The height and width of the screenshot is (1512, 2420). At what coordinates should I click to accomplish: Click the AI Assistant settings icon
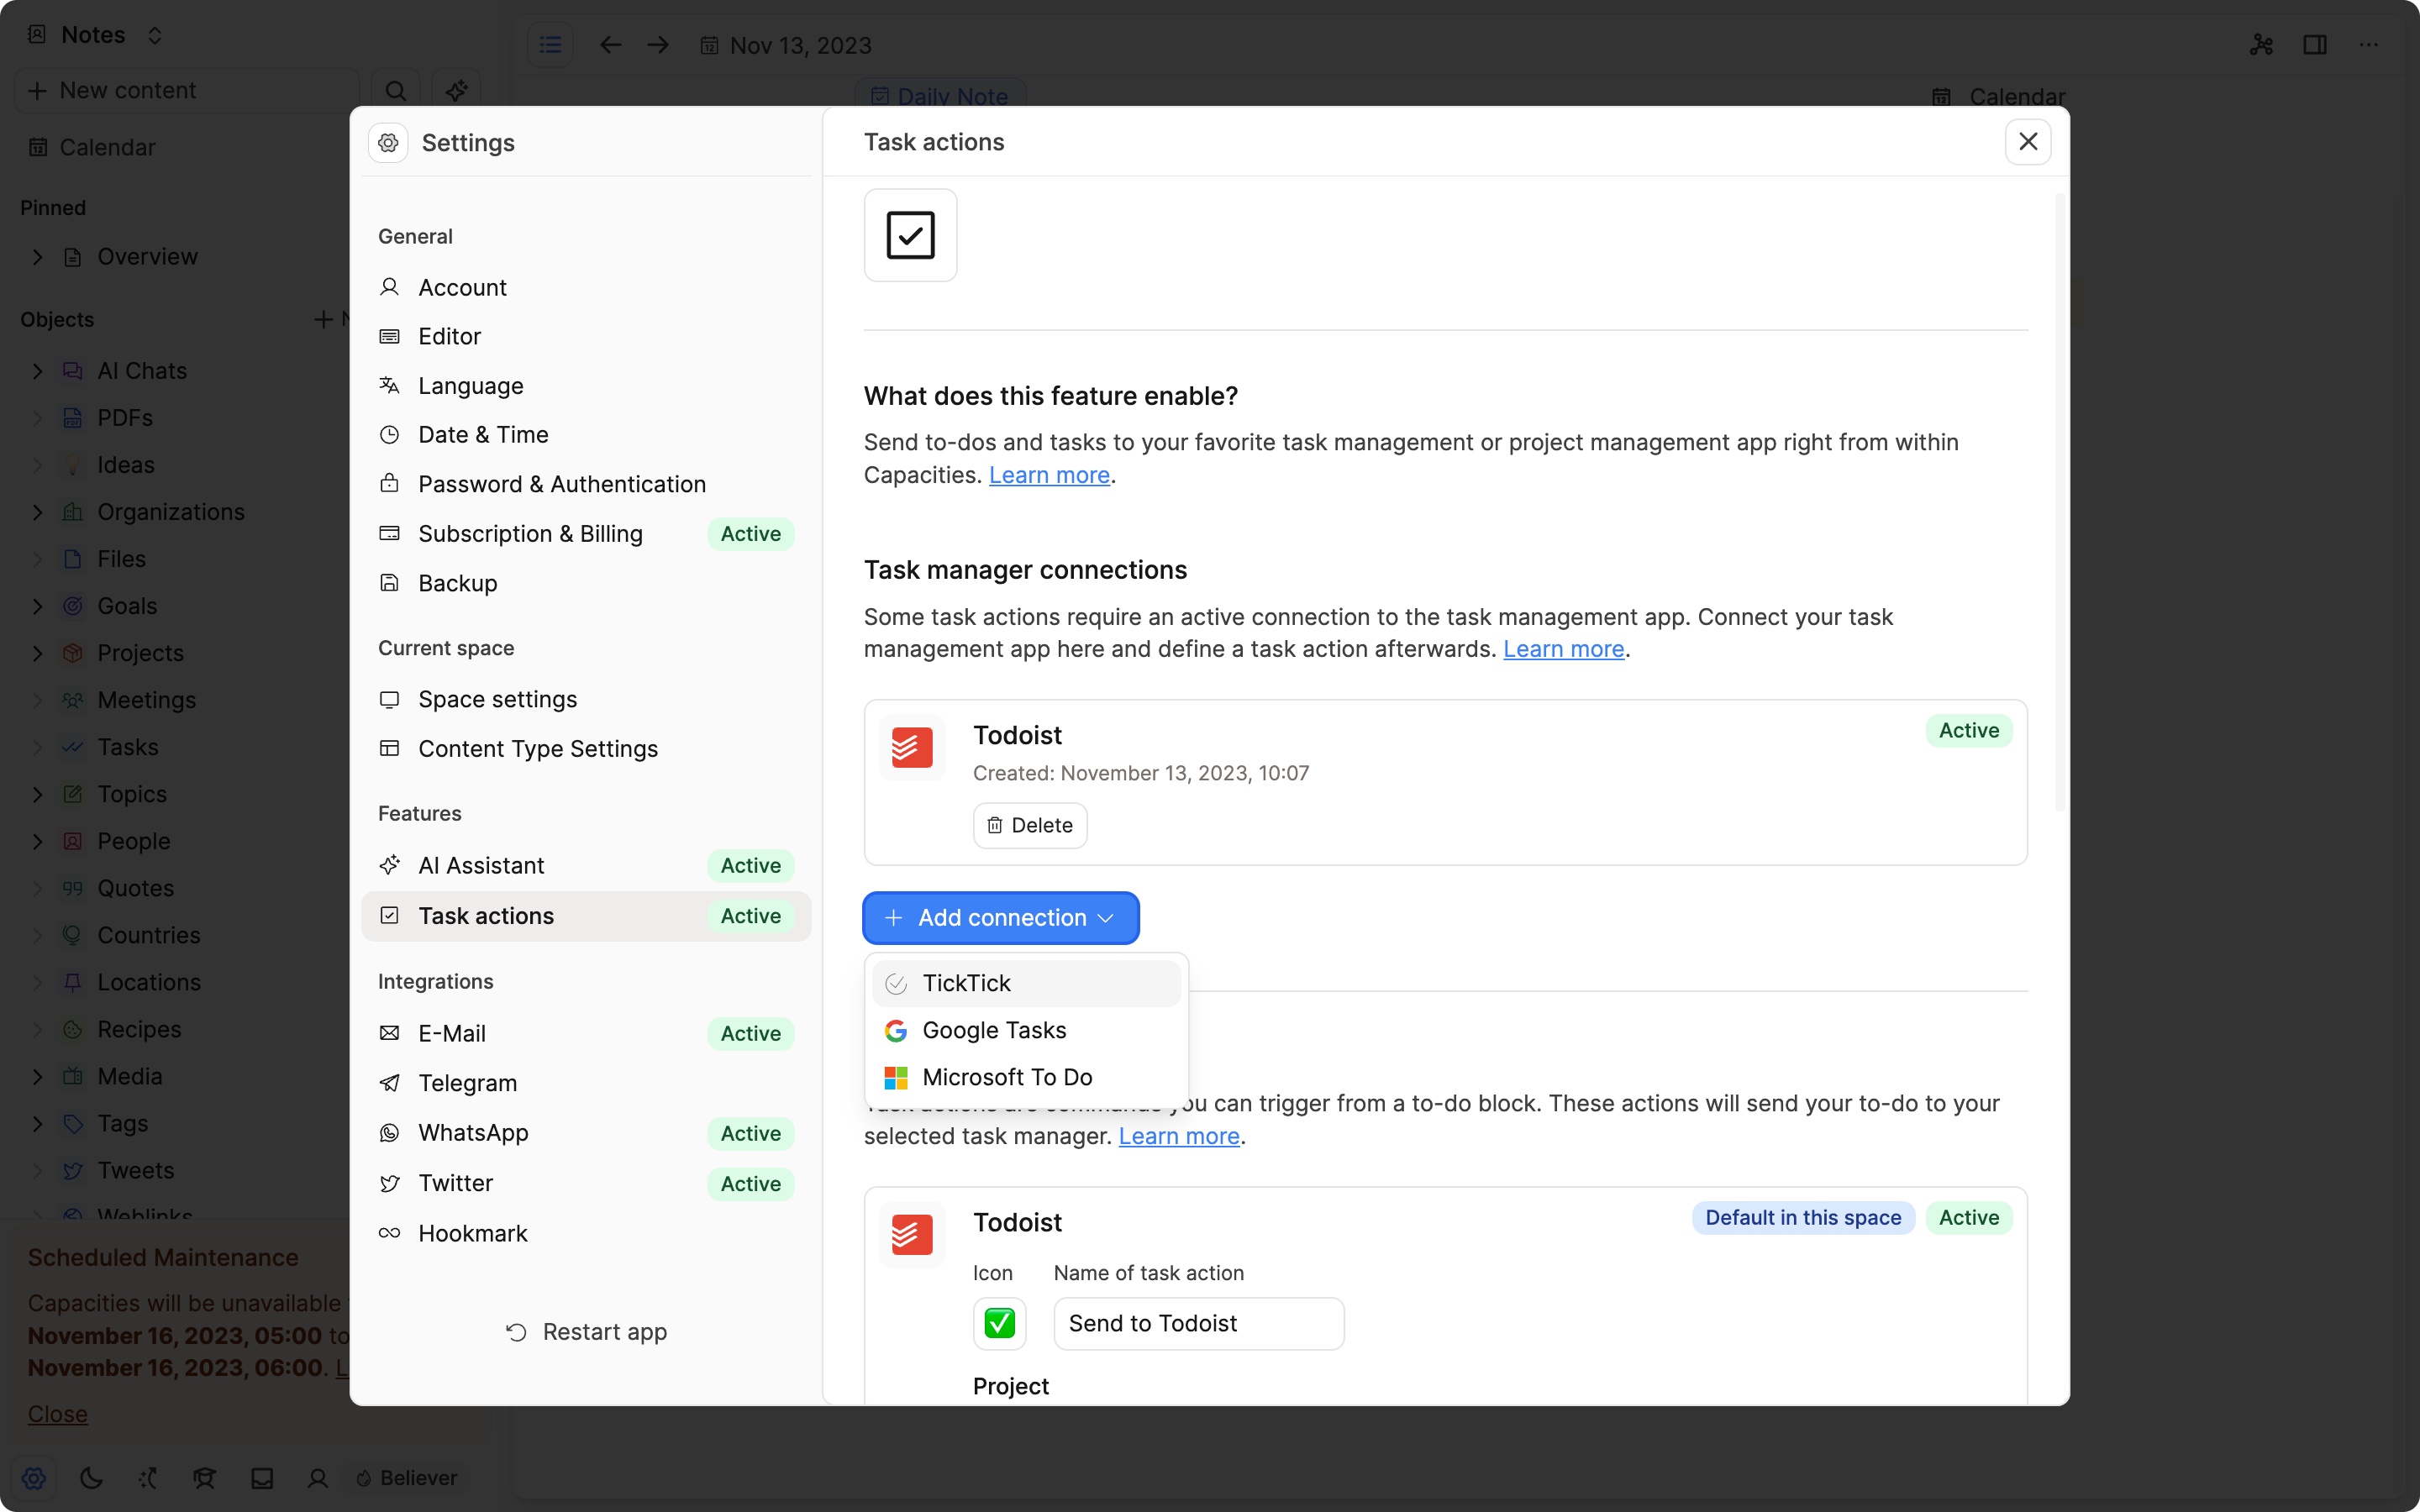coord(390,864)
